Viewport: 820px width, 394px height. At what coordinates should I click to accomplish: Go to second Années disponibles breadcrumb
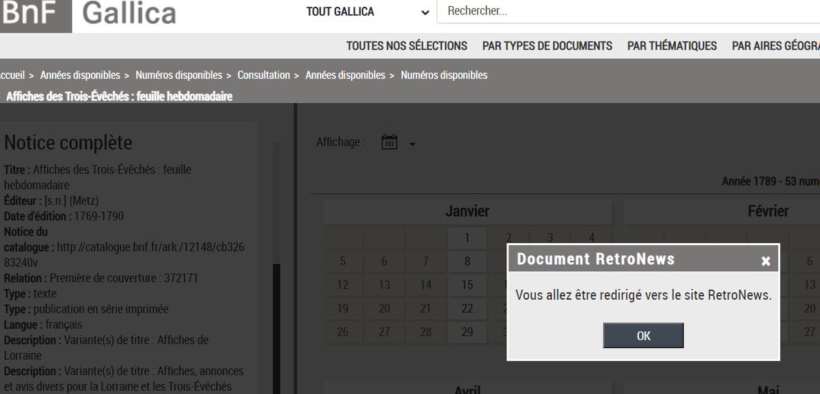(x=345, y=75)
